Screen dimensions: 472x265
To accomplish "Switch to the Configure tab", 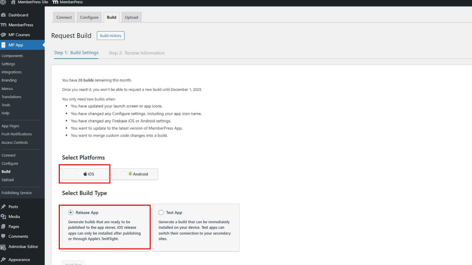I will click(89, 17).
